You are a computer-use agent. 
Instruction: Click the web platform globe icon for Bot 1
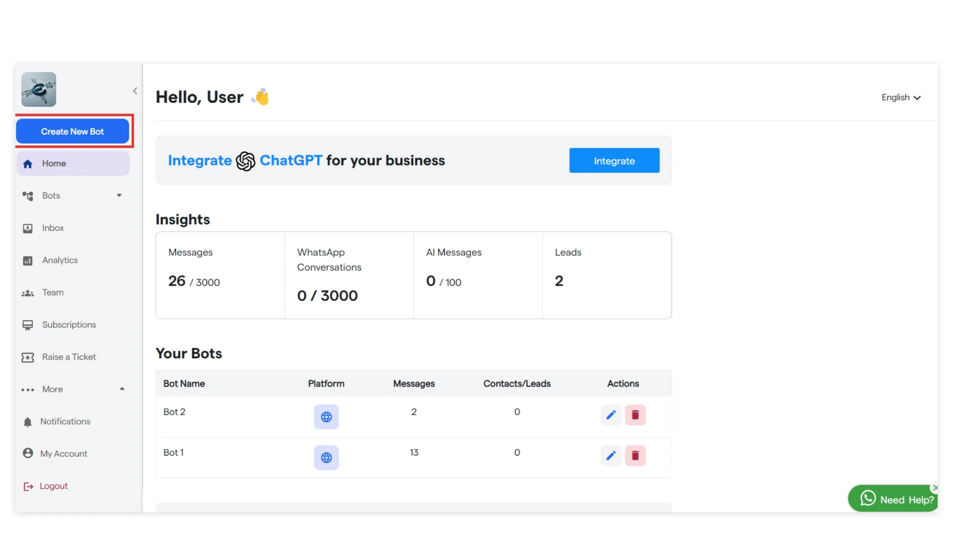tap(326, 457)
